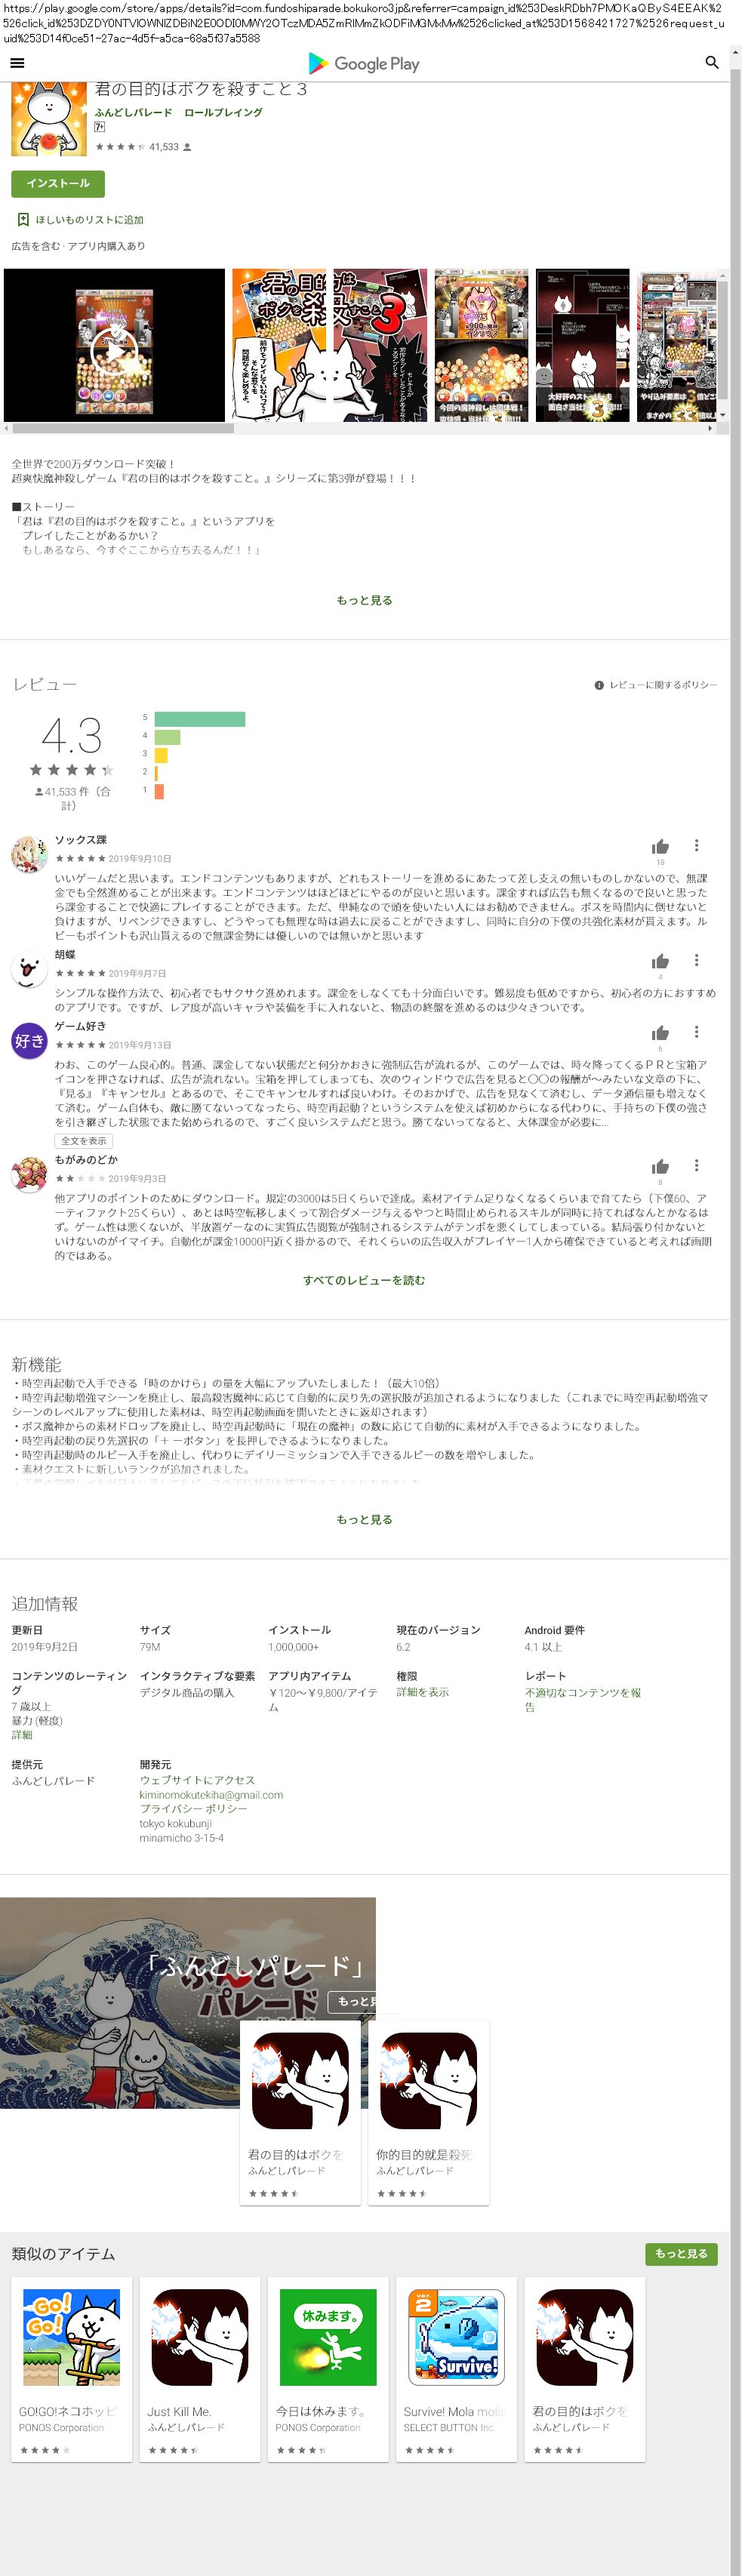
Task: Open 君の目的はボクを card in similar items
Action: coord(584,2369)
